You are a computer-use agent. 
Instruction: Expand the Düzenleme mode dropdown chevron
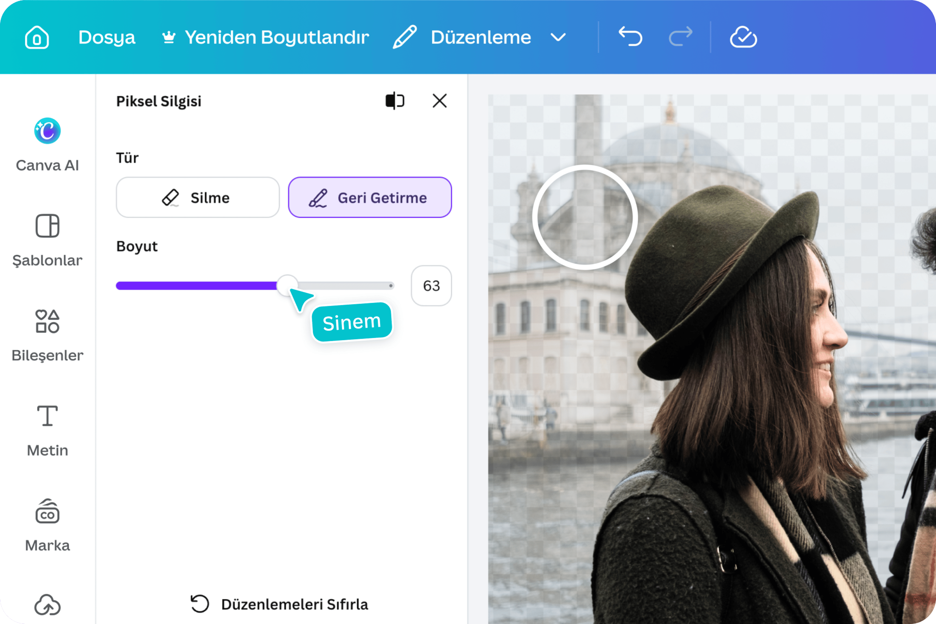pyautogui.click(x=558, y=37)
